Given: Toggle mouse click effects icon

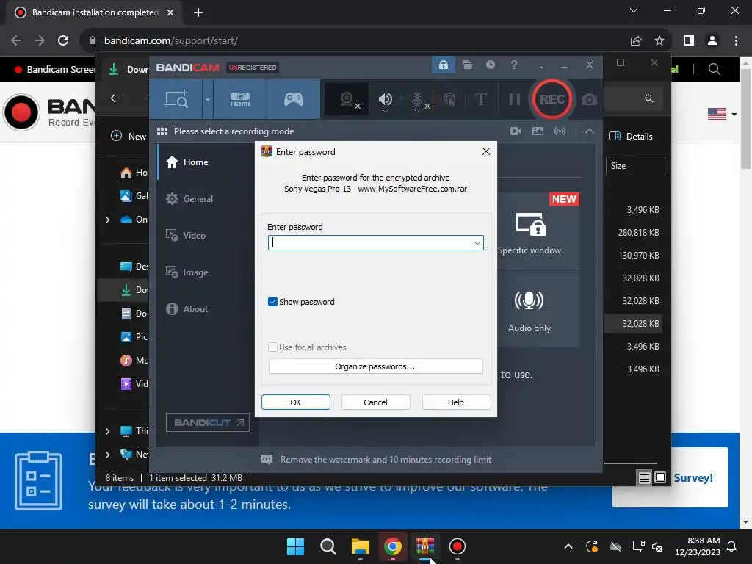Looking at the screenshot, I should pyautogui.click(x=449, y=100).
